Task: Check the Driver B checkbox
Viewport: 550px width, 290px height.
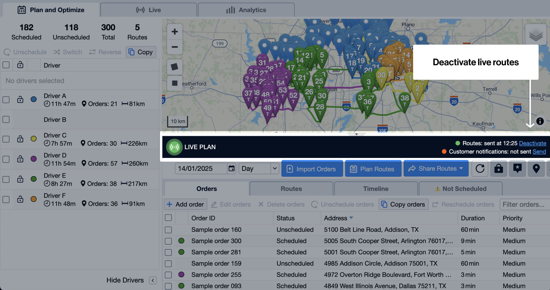Action: (x=6, y=119)
